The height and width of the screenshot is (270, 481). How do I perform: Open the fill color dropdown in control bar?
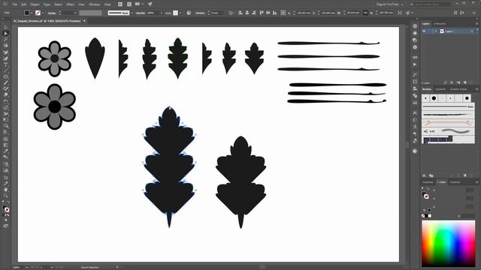32,13
